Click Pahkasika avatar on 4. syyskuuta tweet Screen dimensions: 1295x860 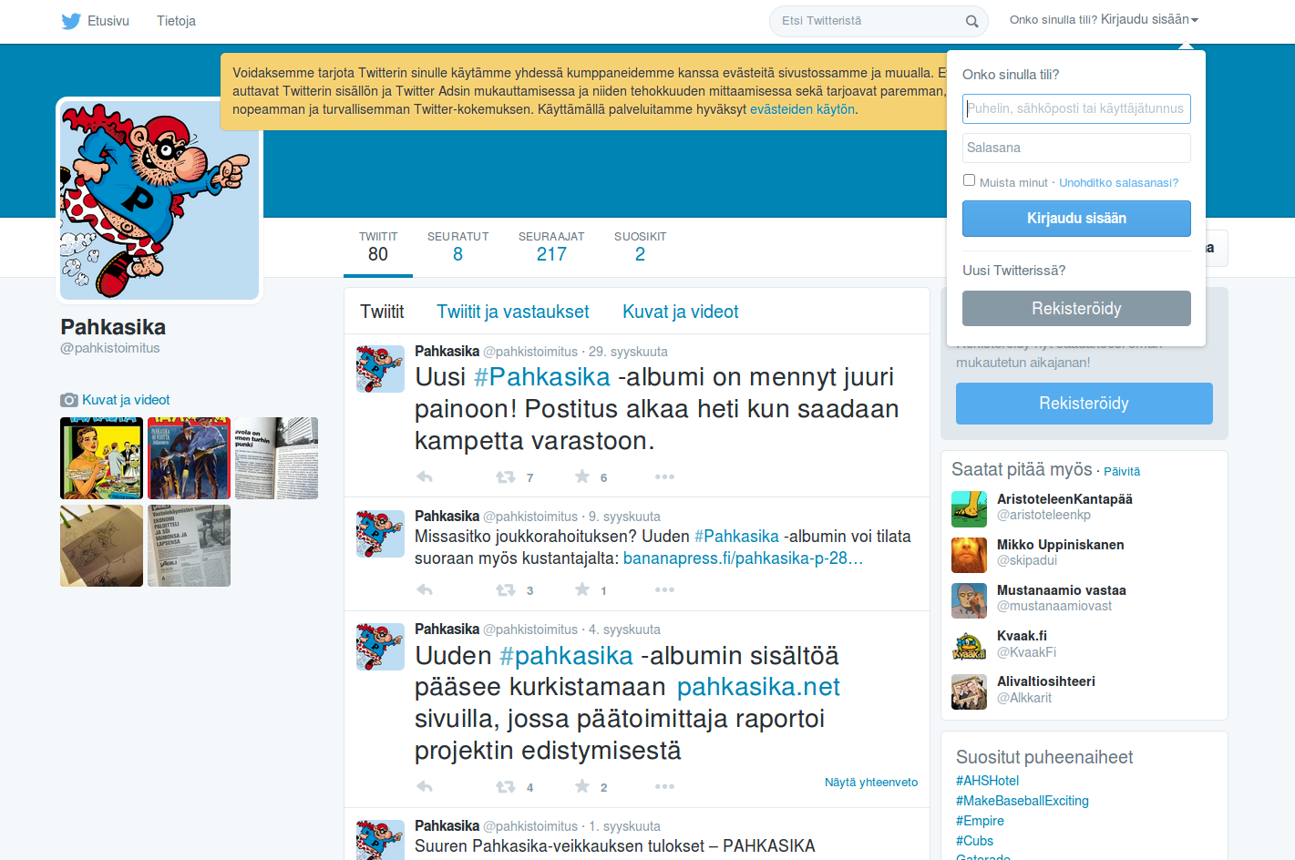pos(380,647)
